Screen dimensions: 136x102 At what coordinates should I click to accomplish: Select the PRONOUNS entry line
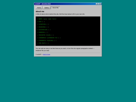coord(43,27)
